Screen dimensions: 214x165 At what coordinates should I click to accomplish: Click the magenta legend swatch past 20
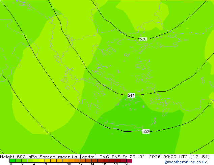tap(129, 161)
